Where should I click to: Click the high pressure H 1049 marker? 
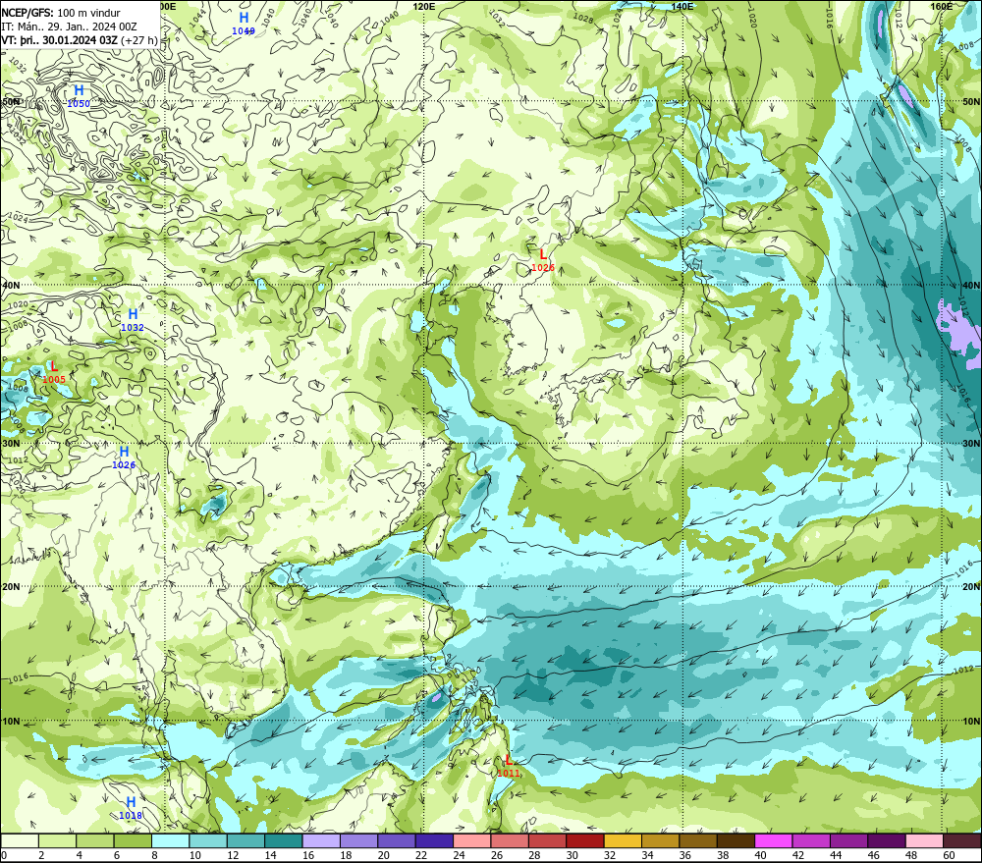[244, 24]
